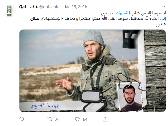Expand the tweet options chevron

163,7
